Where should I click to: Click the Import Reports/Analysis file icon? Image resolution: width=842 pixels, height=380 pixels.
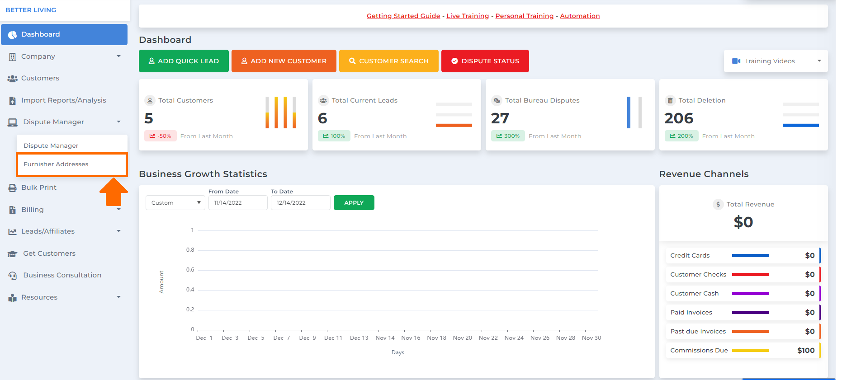tap(13, 101)
